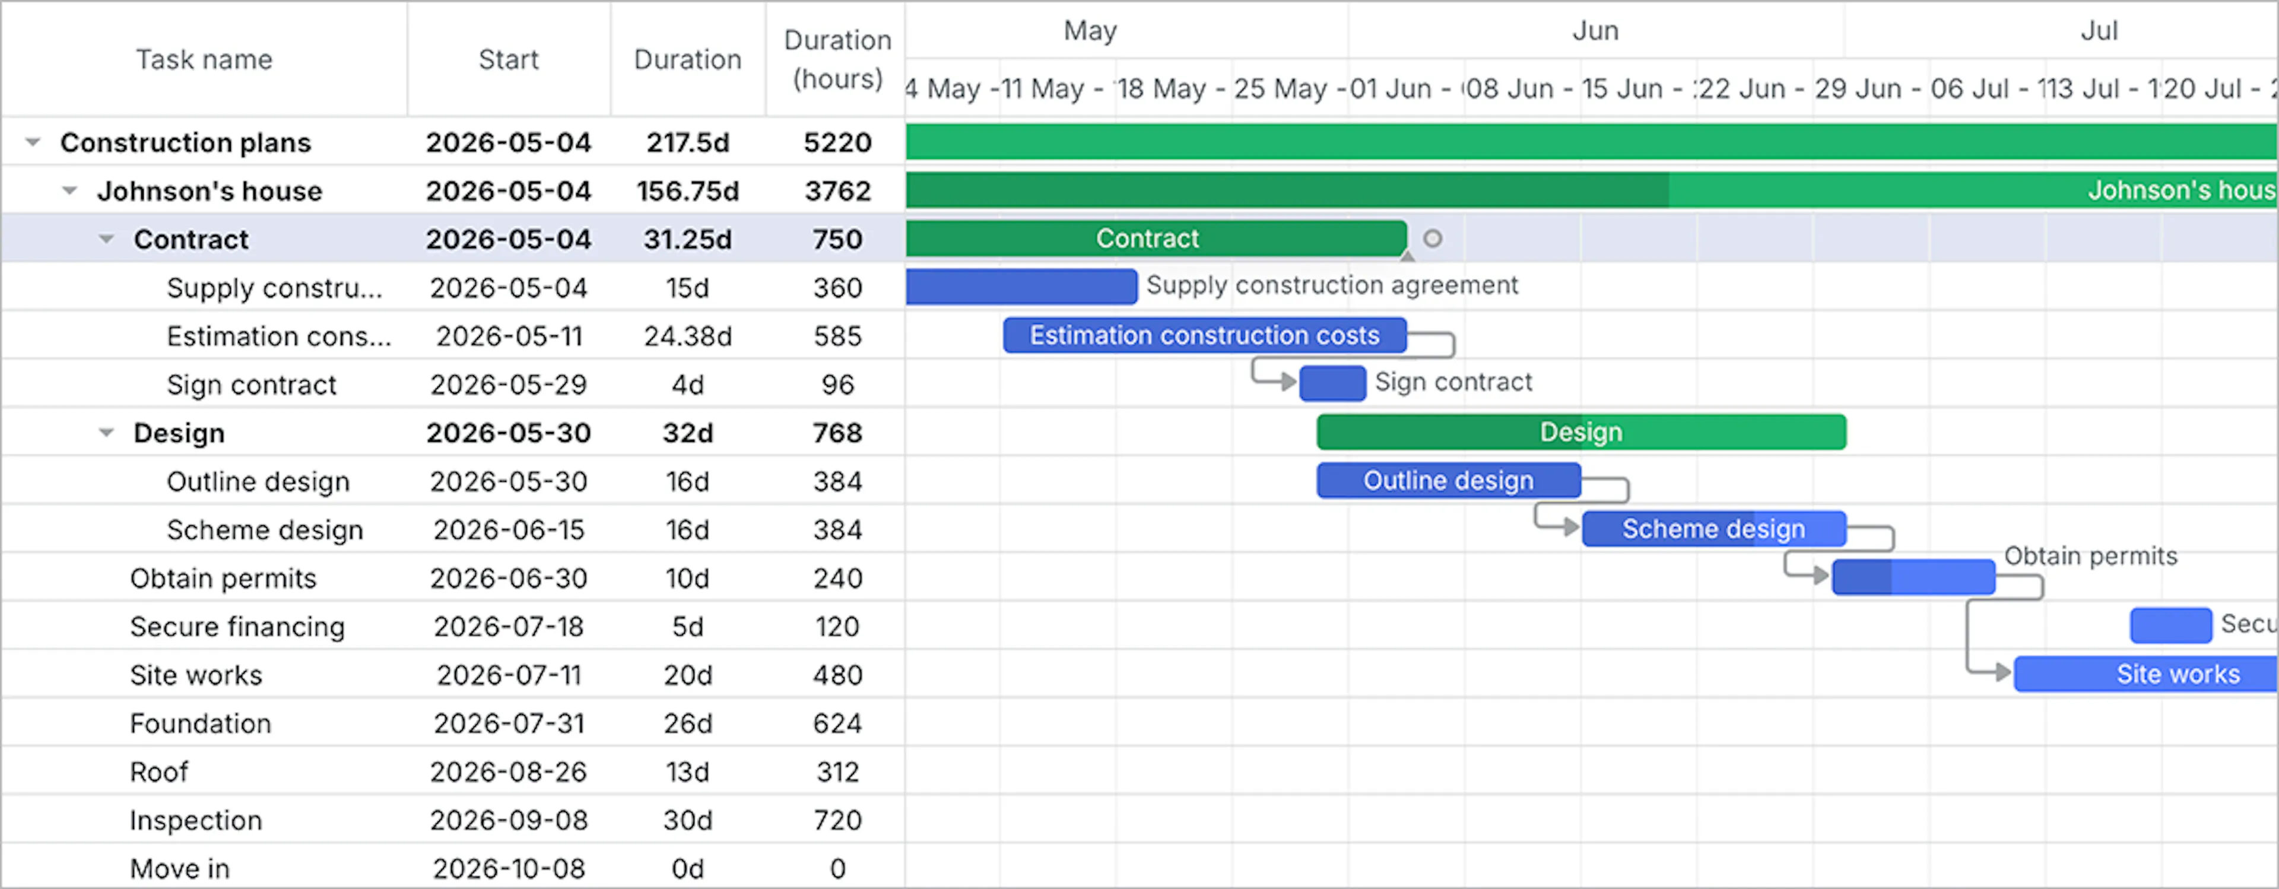The width and height of the screenshot is (2279, 889).
Task: Select the Scheme design row name
Action: 265,530
